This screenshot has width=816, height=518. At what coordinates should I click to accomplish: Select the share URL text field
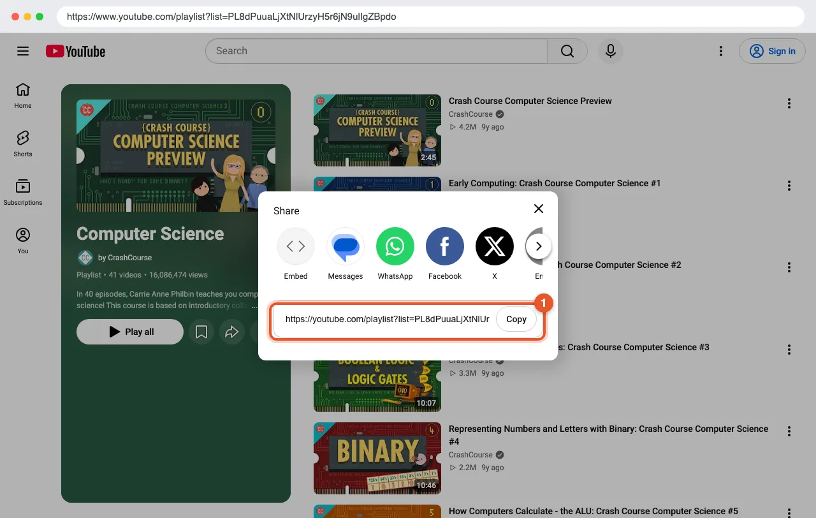(x=387, y=319)
